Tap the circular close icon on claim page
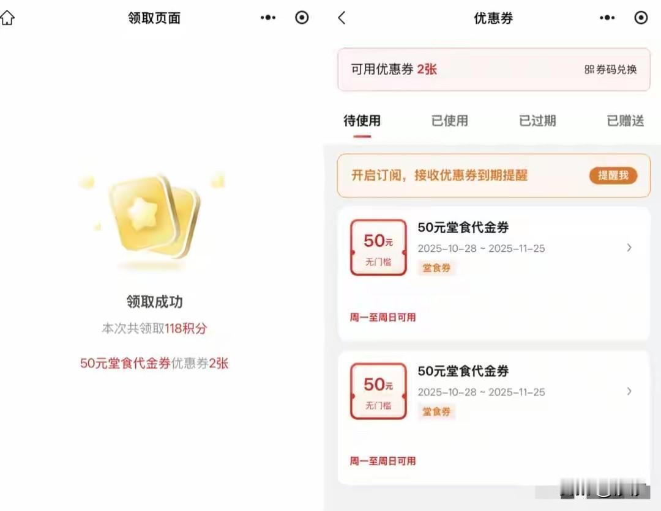 (302, 18)
